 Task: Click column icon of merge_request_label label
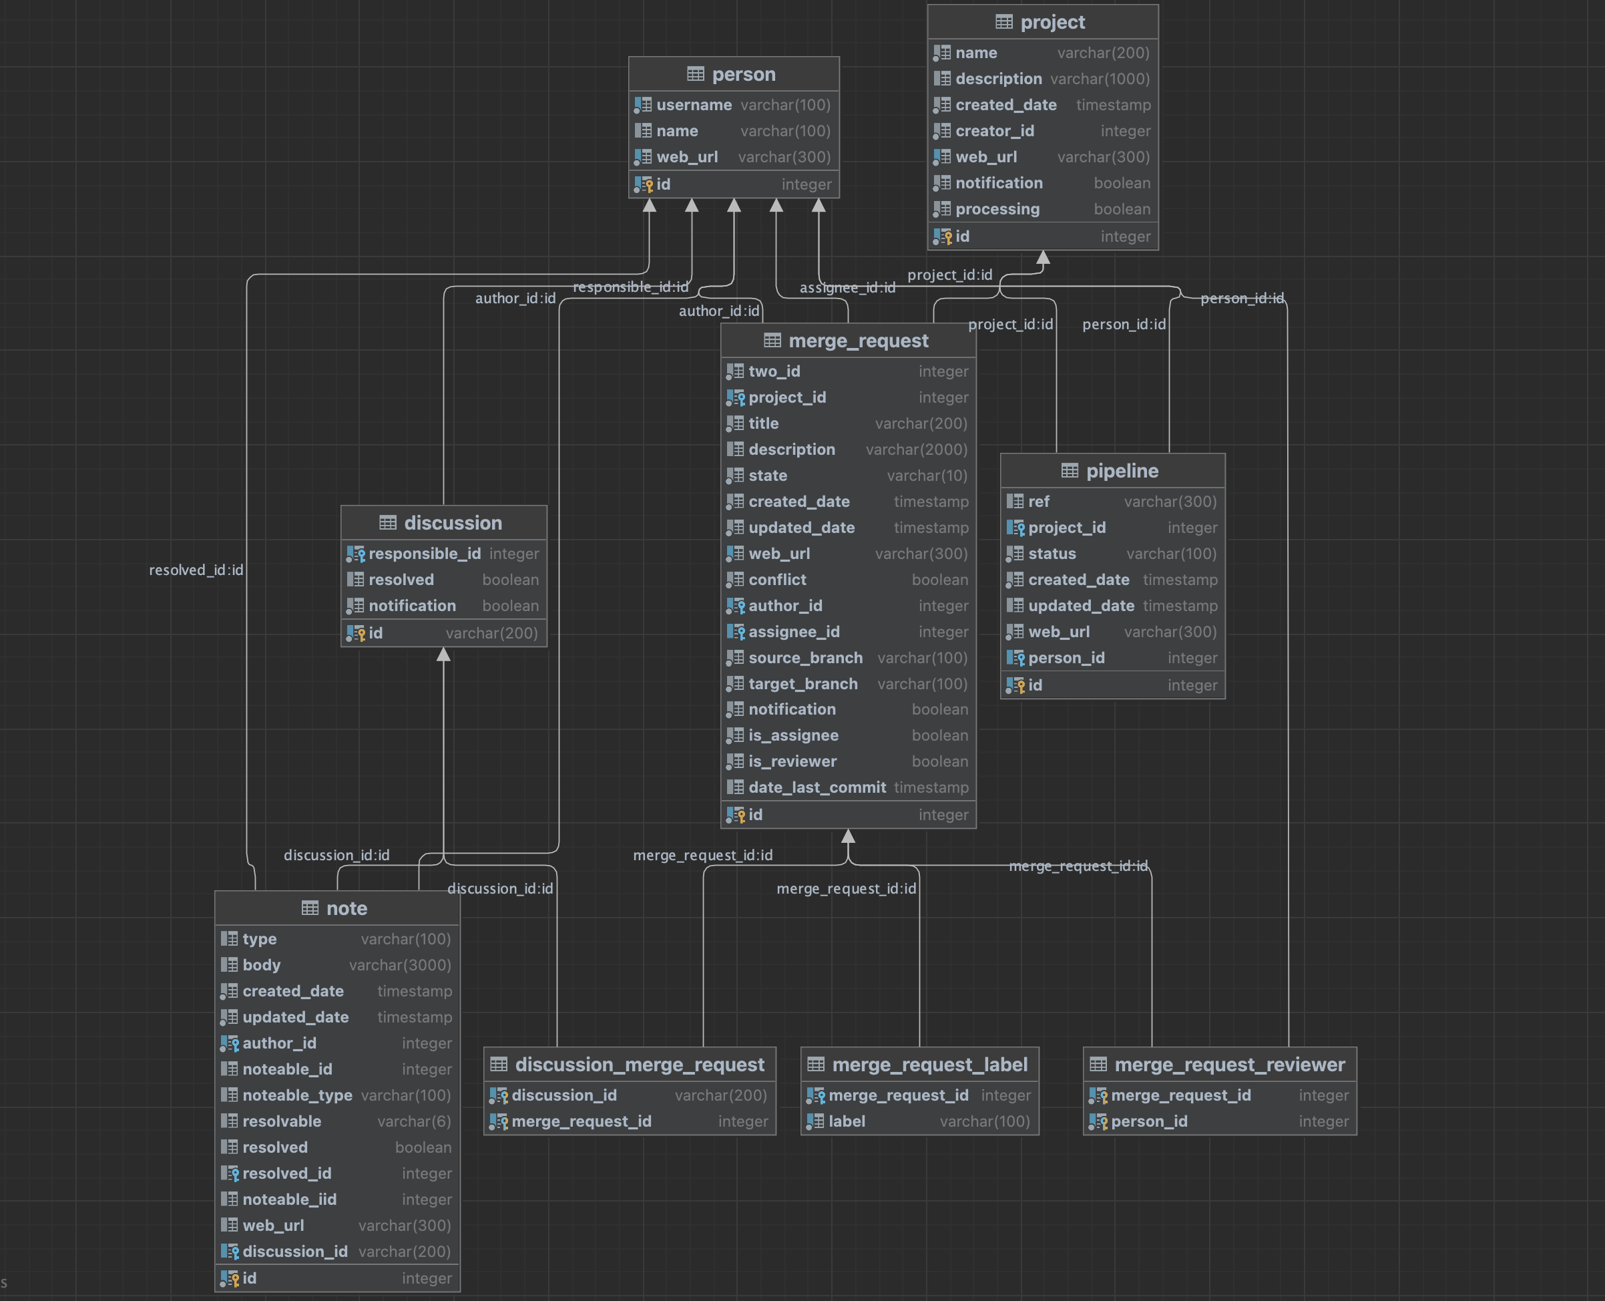coord(816,1122)
